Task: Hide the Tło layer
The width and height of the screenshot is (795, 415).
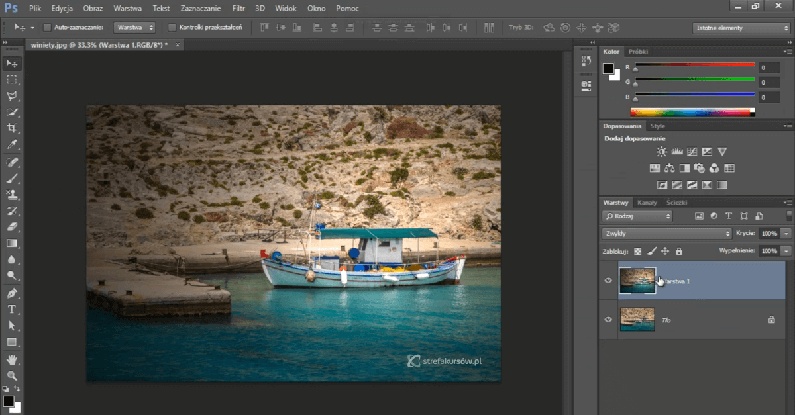Action: (608, 320)
